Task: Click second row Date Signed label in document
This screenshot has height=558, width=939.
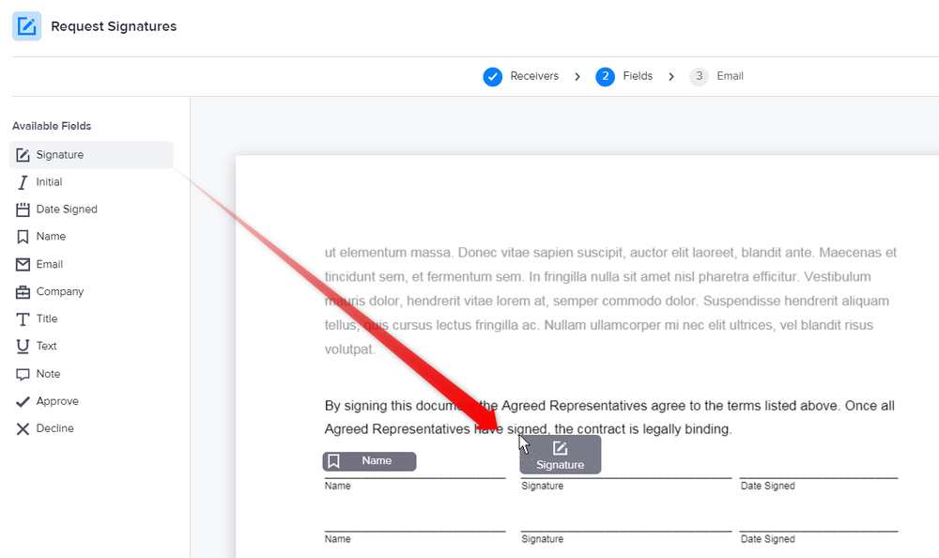Action: 768,539
